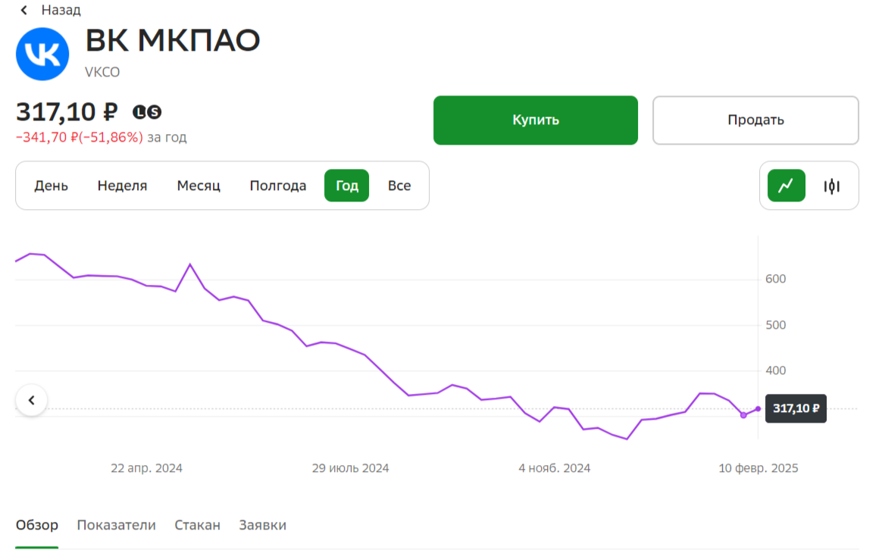Screen dimensions: 885x556
Task: Select the День time period
Action: pyautogui.click(x=50, y=186)
